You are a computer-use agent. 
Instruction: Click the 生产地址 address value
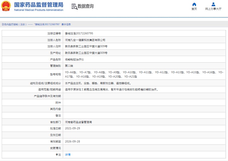click(x=86, y=53)
